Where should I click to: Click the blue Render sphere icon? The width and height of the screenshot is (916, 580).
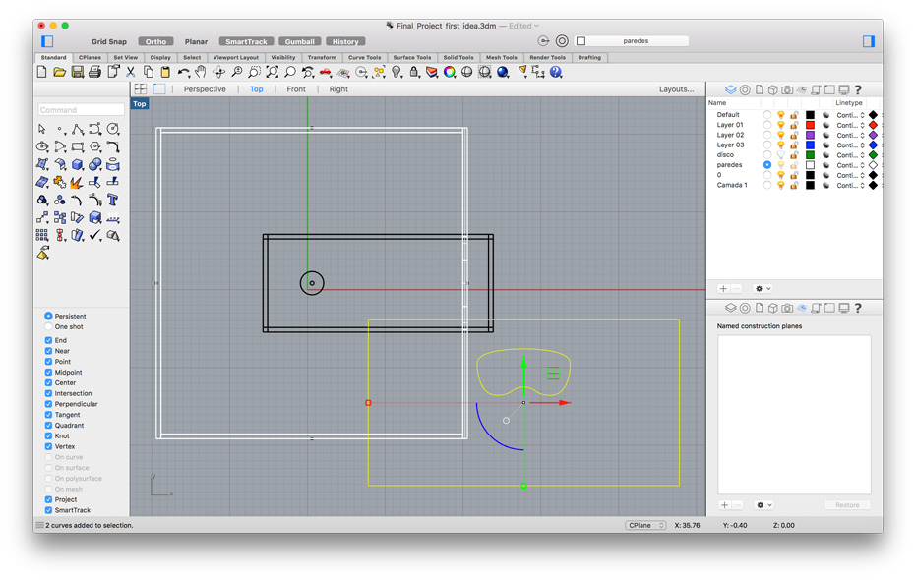point(503,72)
